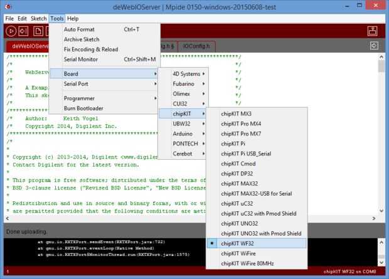Open the Edit menu
389x279 pixels.
(22, 19)
